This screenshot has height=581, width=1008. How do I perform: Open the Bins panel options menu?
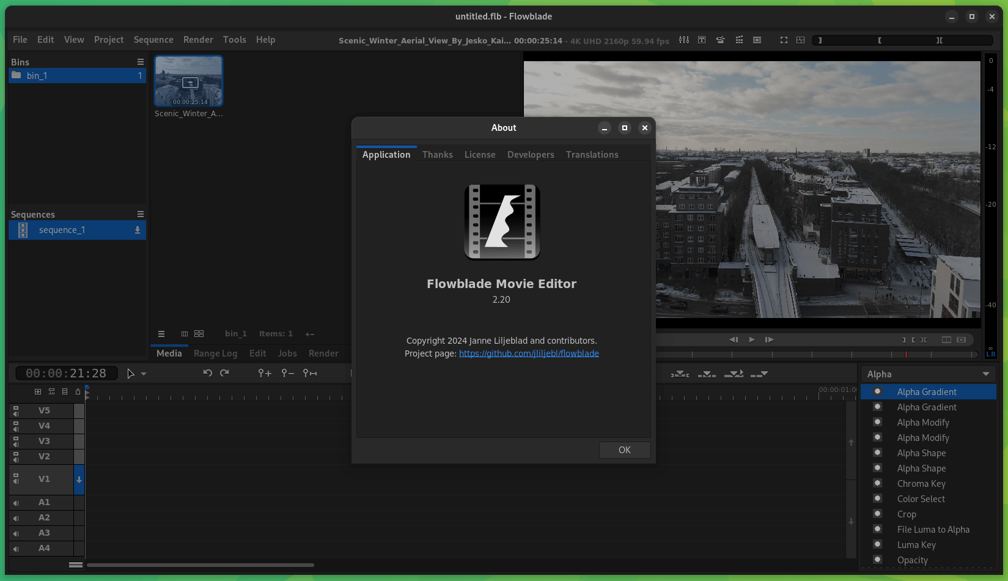point(141,61)
